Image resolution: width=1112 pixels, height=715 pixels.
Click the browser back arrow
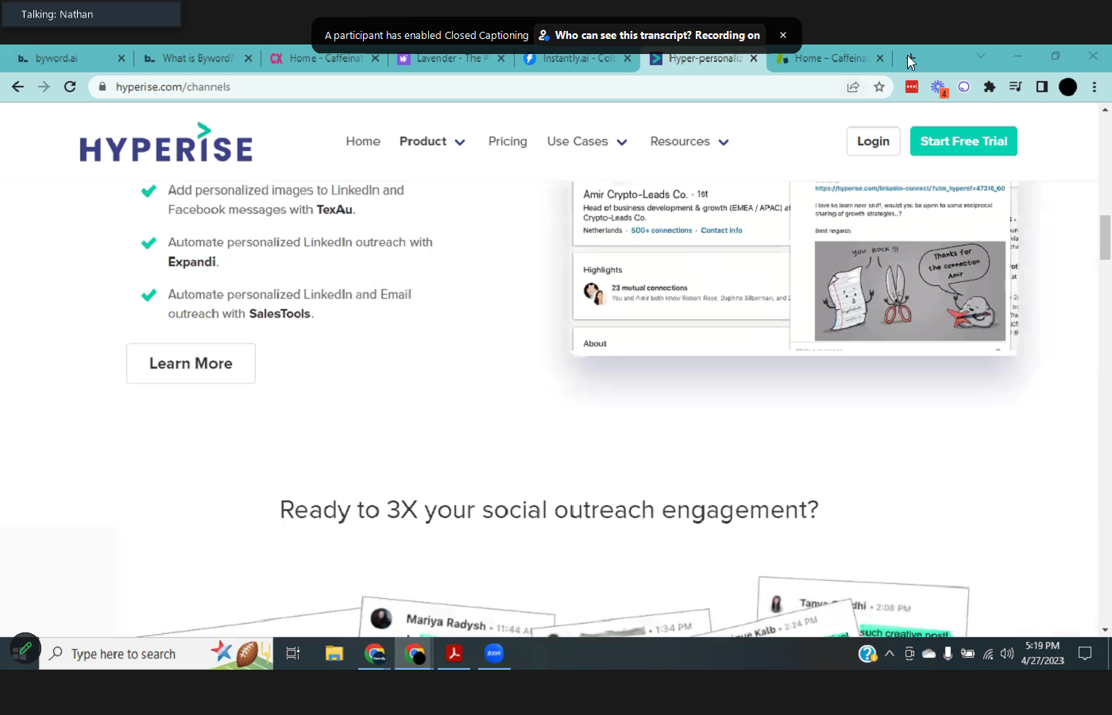pyautogui.click(x=18, y=87)
